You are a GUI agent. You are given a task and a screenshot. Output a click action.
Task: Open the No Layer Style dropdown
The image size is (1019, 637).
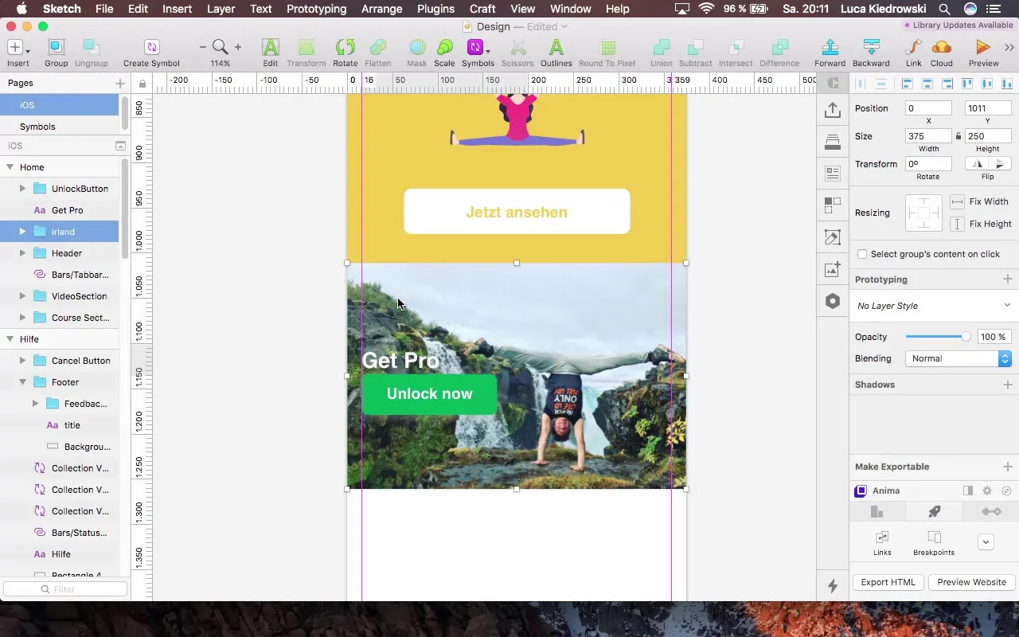933,306
